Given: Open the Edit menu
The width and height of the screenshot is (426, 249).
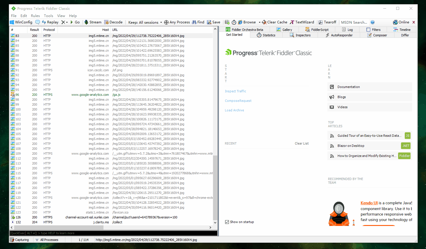Looking at the screenshot, I should point(24,16).
